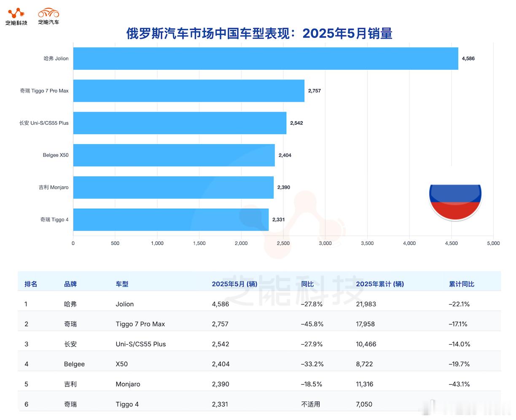
Task: Click the X50 model cell
Action: (121, 364)
